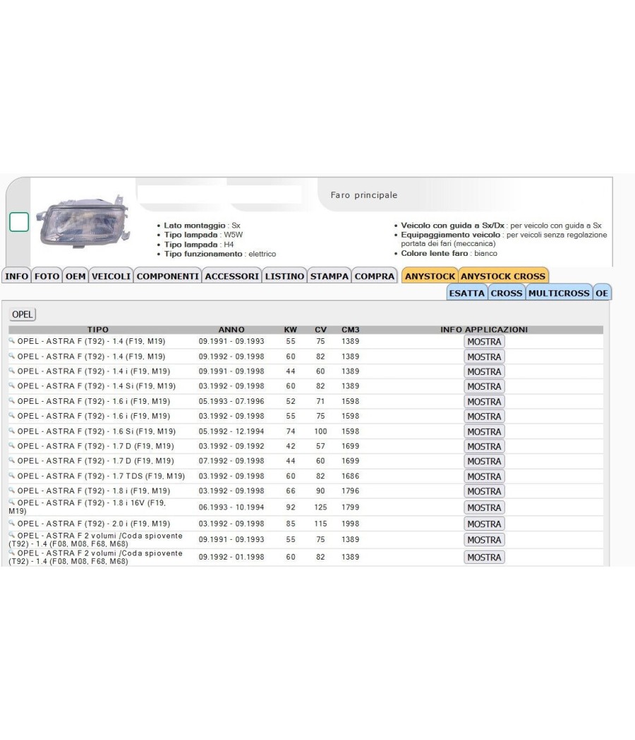635x740 pixels.
Task: Click MOSTRA for Astra 1.7 D 42 kW
Action: coord(484,446)
